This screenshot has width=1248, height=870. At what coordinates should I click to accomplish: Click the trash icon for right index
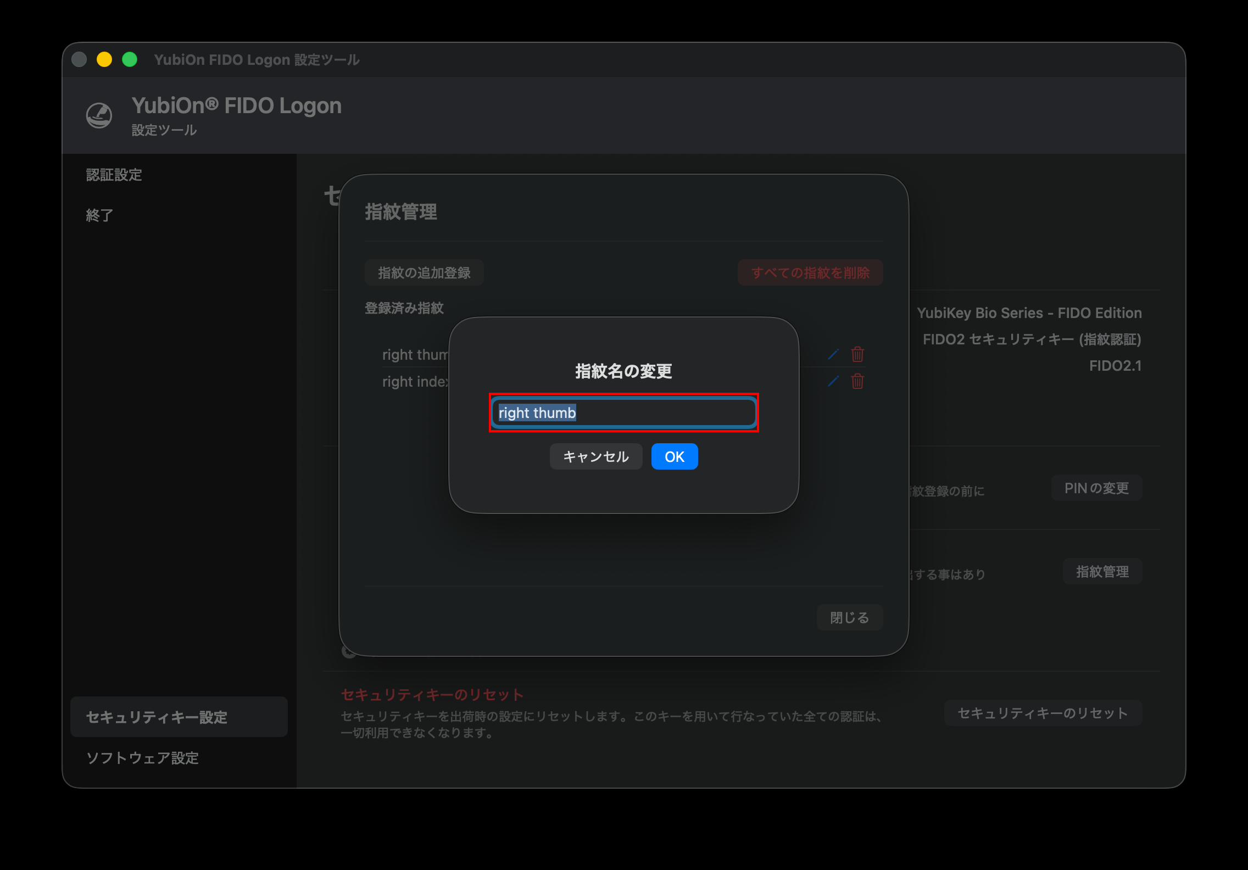coord(857,381)
